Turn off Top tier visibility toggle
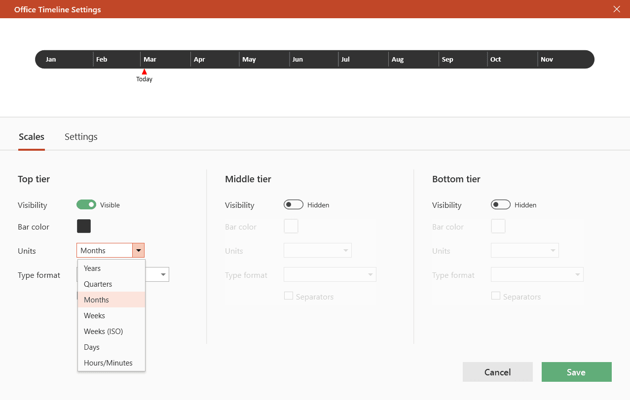The height and width of the screenshot is (400, 630). [x=86, y=204]
